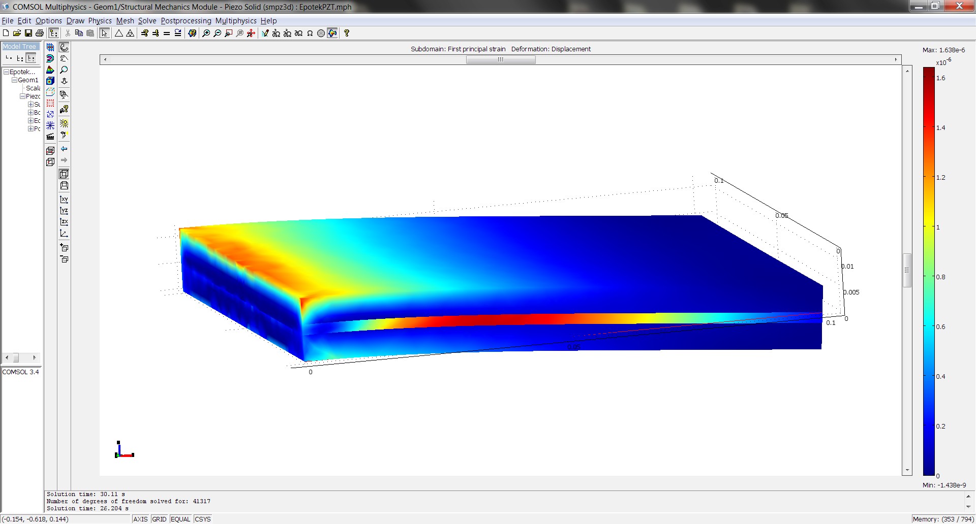Click Solve Problem equals icon
Viewport: 976px width, 524px height.
pyautogui.click(x=166, y=33)
